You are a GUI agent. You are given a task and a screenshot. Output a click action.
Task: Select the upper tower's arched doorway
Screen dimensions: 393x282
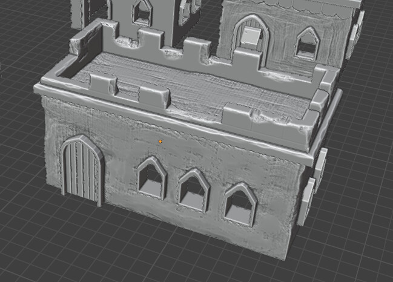point(249,36)
